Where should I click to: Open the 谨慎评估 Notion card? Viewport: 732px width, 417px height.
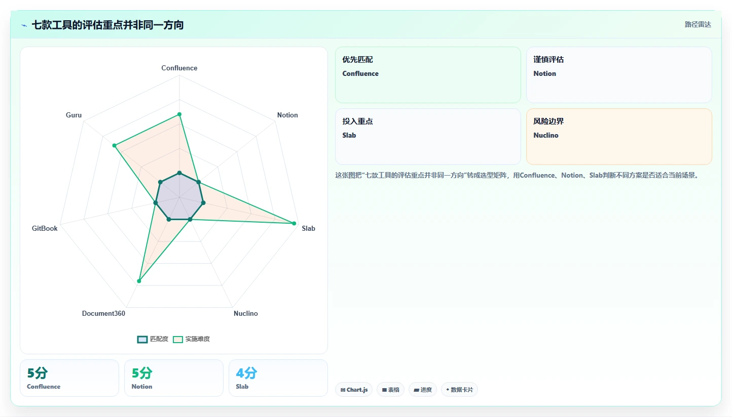point(619,75)
